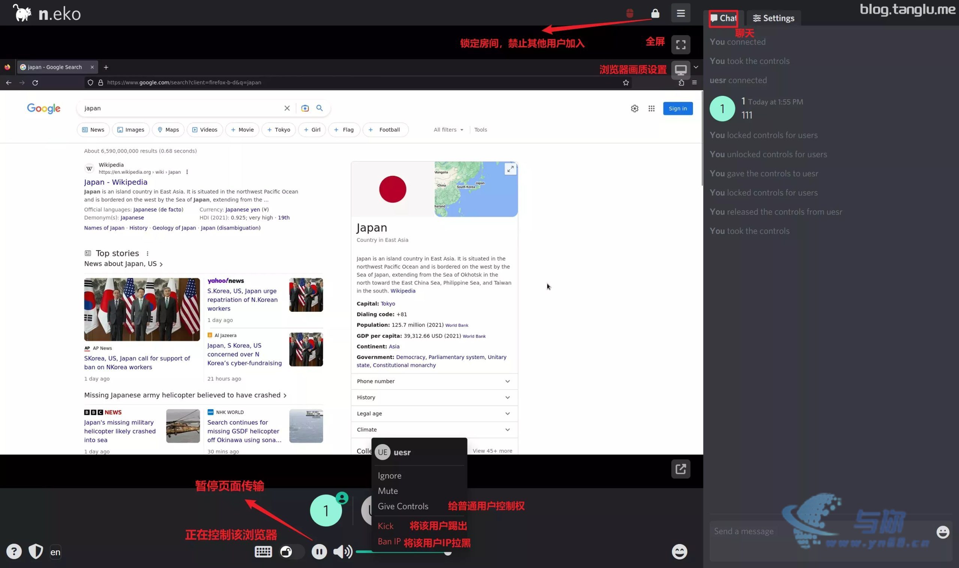Click the shield icon in bottom bar
The width and height of the screenshot is (959, 568).
coord(36,552)
